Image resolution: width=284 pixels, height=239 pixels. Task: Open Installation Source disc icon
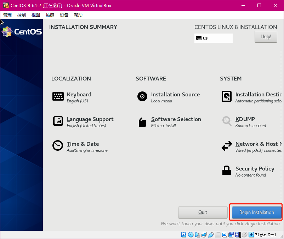click(142, 96)
